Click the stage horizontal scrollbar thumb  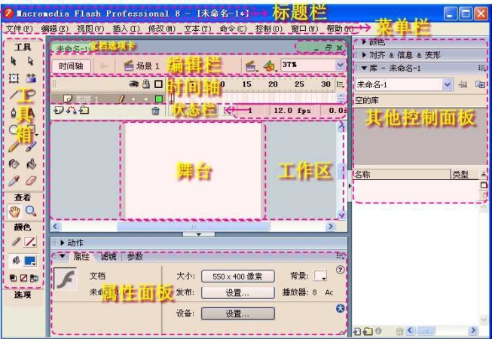(x=194, y=227)
